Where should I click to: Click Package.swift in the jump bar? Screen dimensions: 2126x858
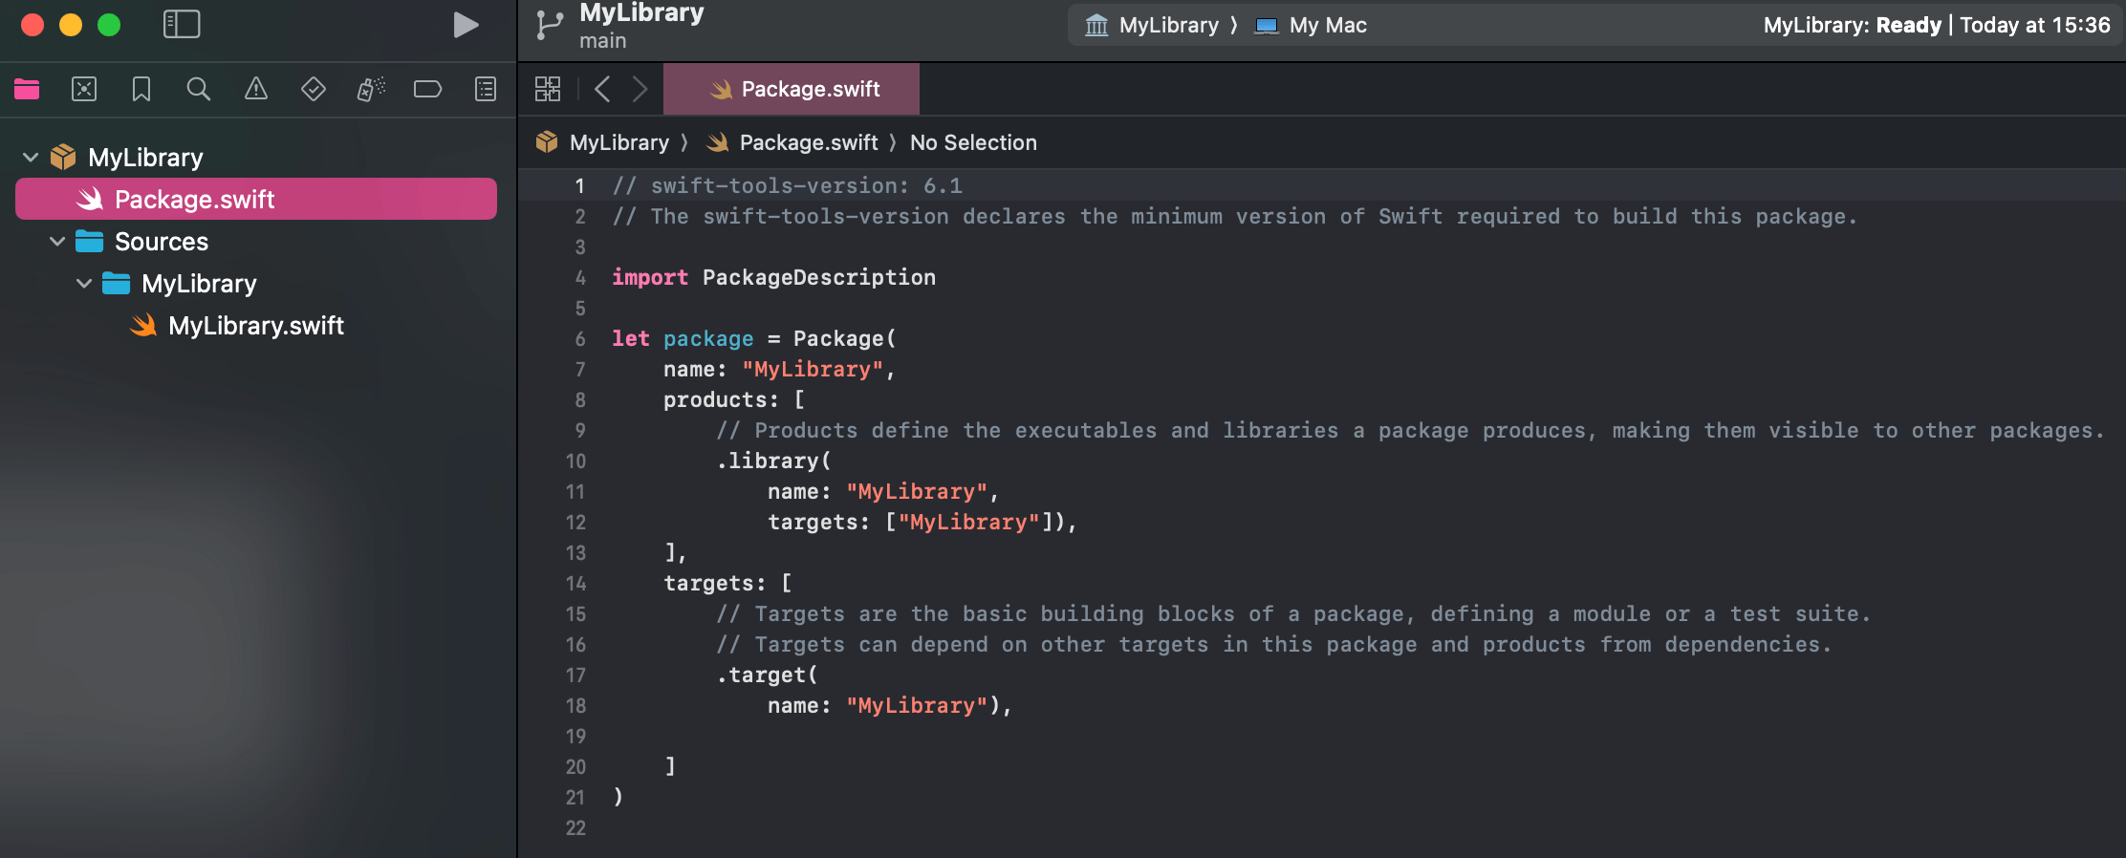(809, 142)
